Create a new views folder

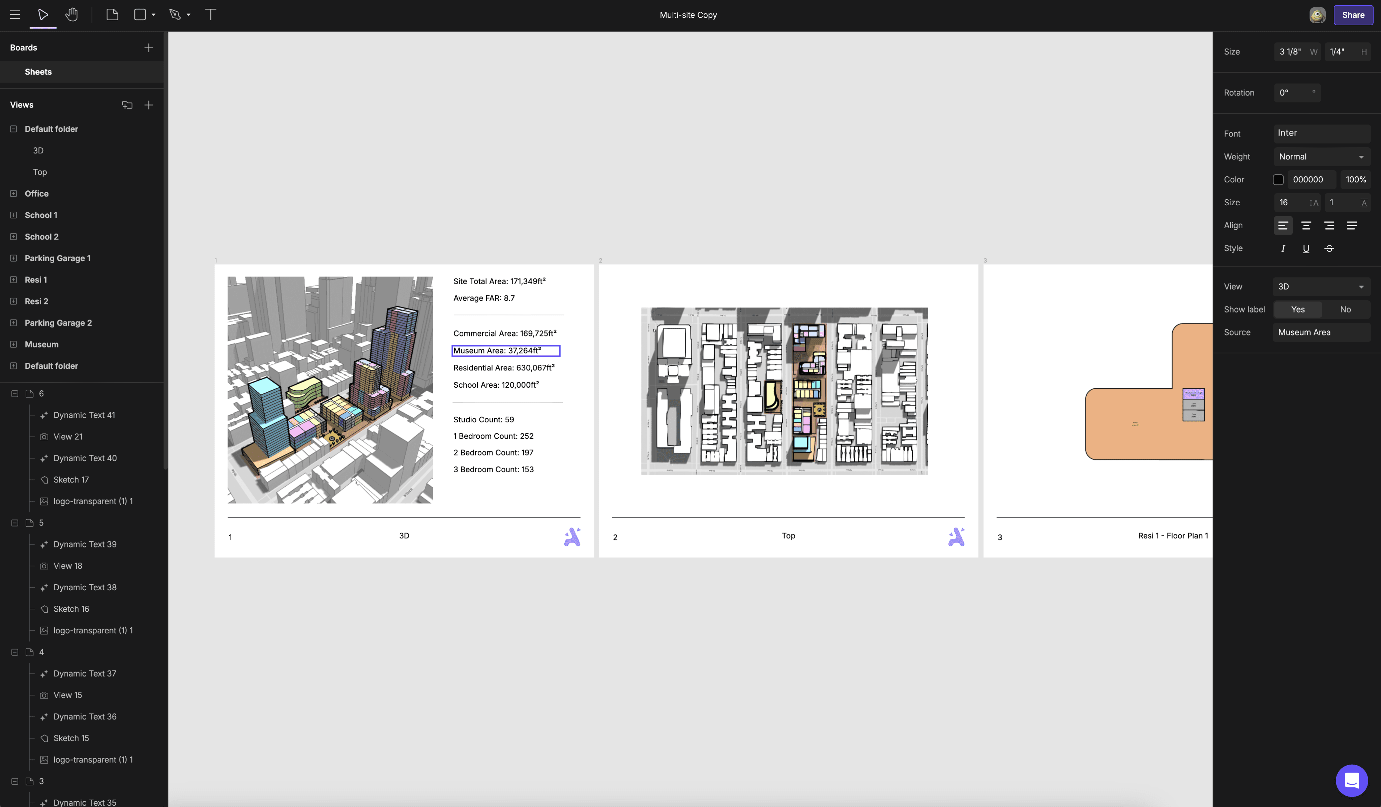tap(127, 104)
